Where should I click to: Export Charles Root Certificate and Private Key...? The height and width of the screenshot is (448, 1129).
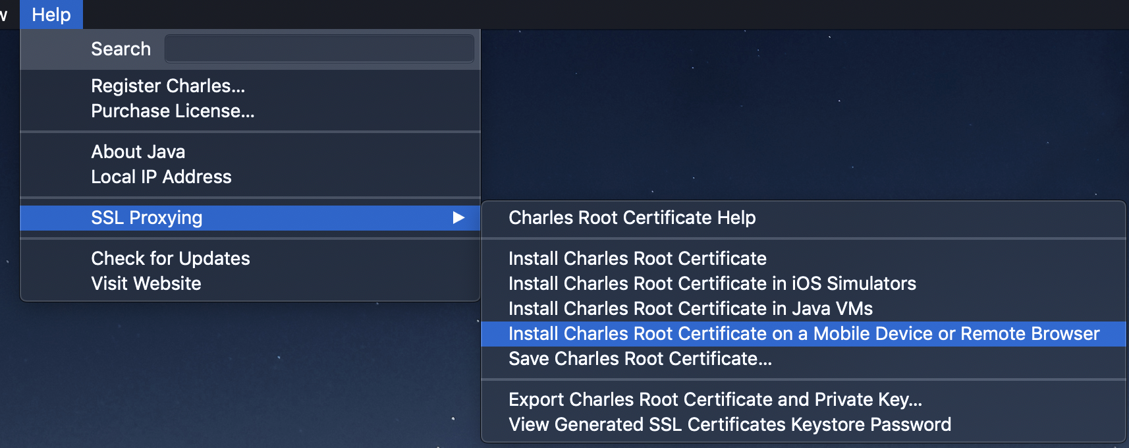(x=804, y=399)
